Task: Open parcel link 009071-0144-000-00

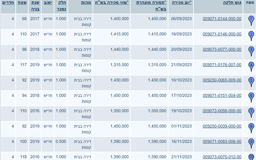Action: point(222,19)
